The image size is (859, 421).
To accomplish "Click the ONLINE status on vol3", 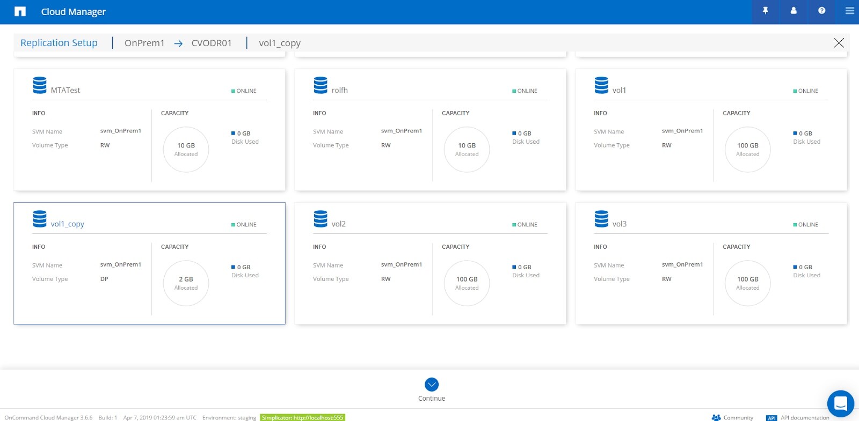I will point(805,225).
